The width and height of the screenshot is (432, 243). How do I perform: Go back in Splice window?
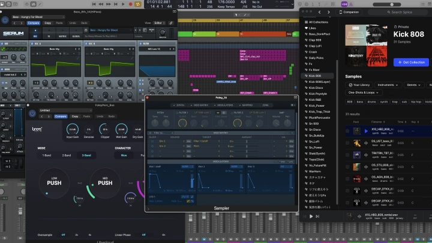point(320,12)
